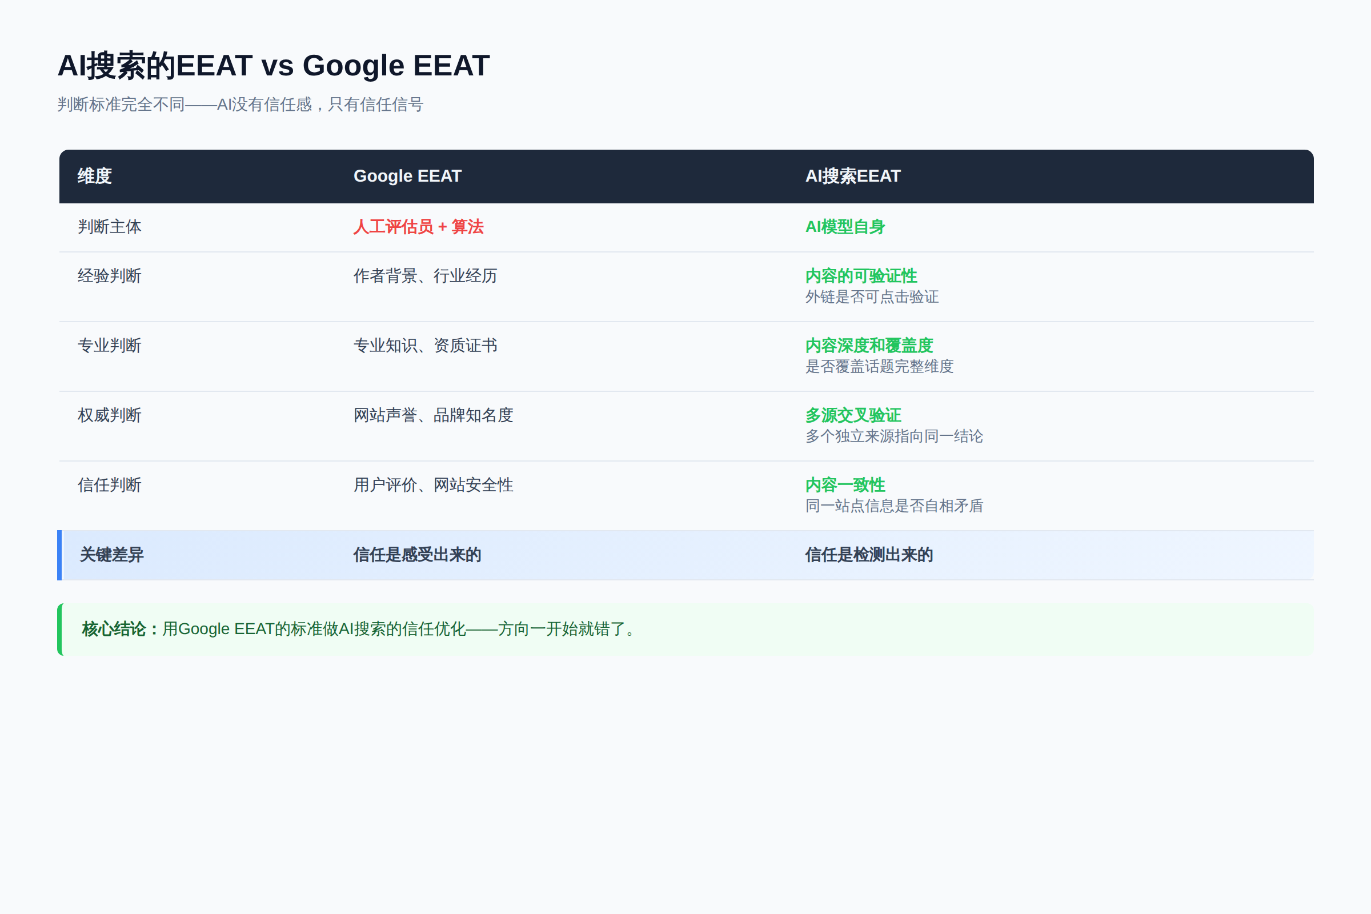The height and width of the screenshot is (914, 1371).
Task: Click the 'AI搜索EEAT' column header
Action: pyautogui.click(x=853, y=176)
